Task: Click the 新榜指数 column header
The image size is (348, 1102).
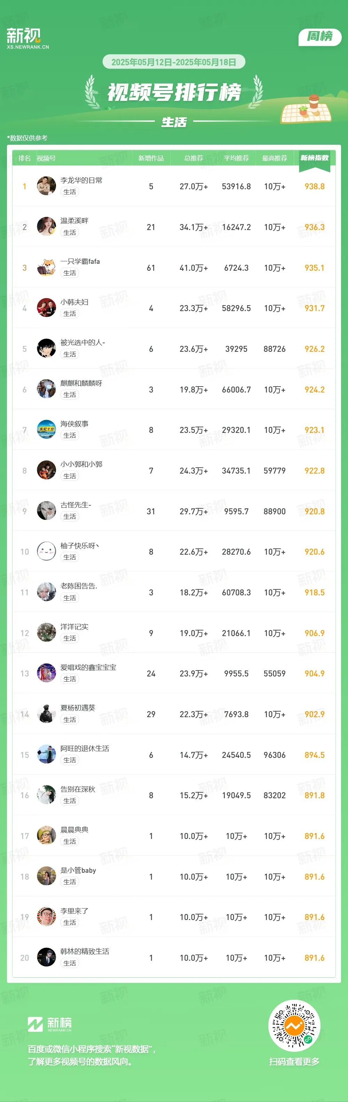Action: tap(315, 158)
